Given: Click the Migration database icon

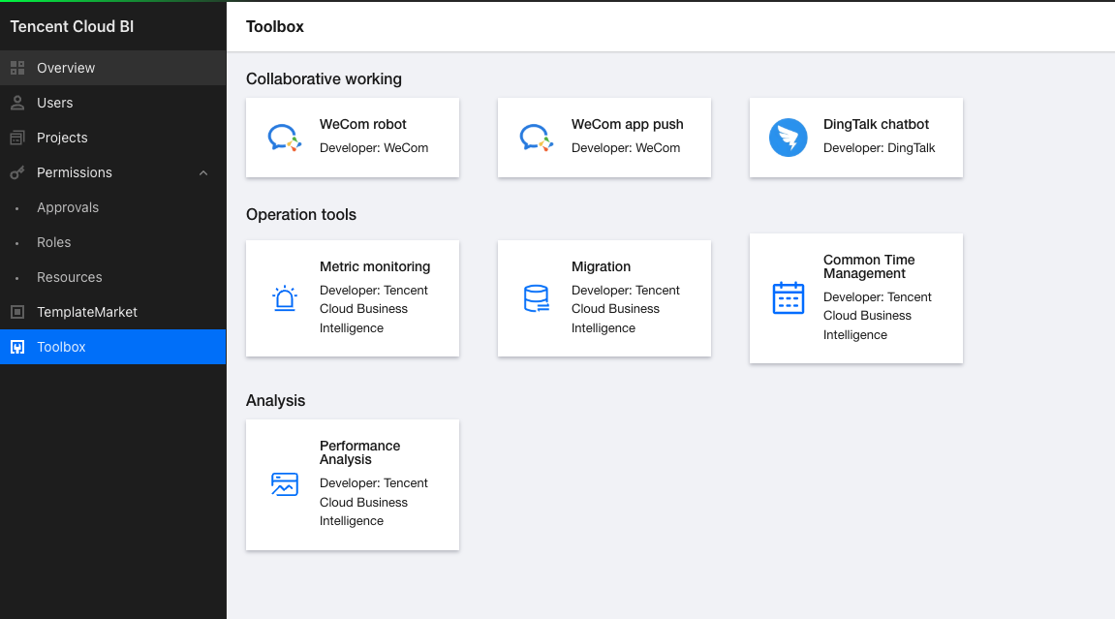Looking at the screenshot, I should click(536, 298).
